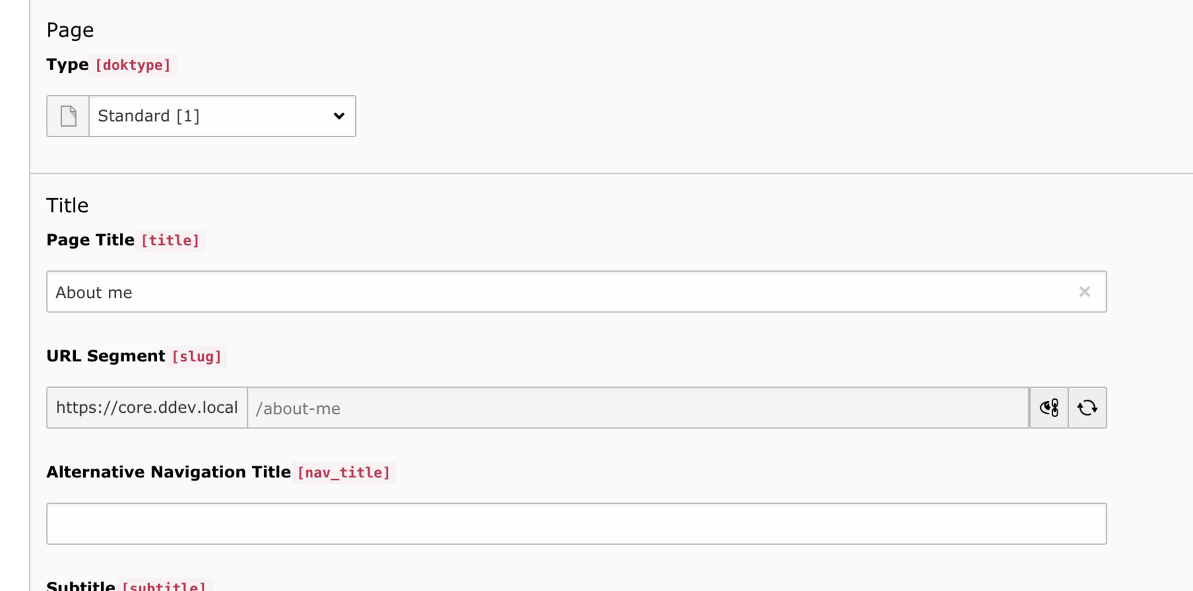Viewport: 1193px width, 591px height.
Task: Click the Type field label
Action: tap(67, 65)
